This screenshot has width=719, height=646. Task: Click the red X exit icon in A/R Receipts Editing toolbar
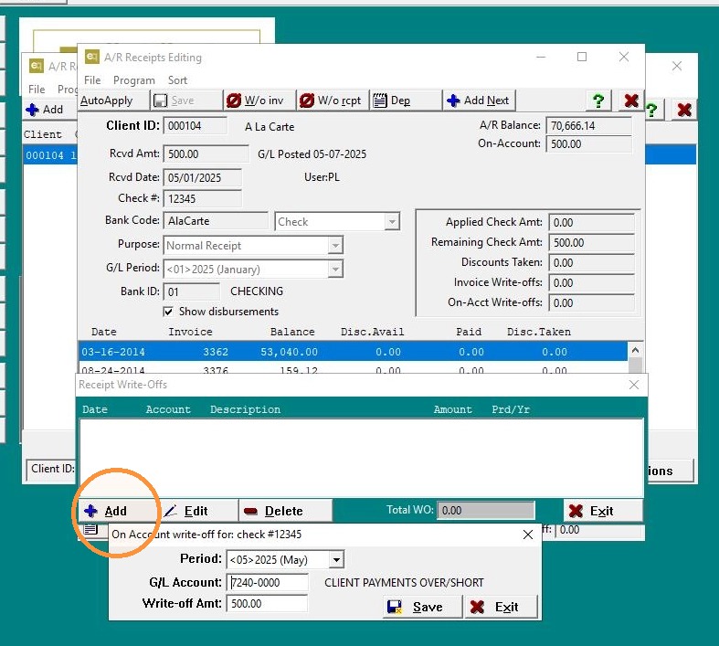click(631, 101)
